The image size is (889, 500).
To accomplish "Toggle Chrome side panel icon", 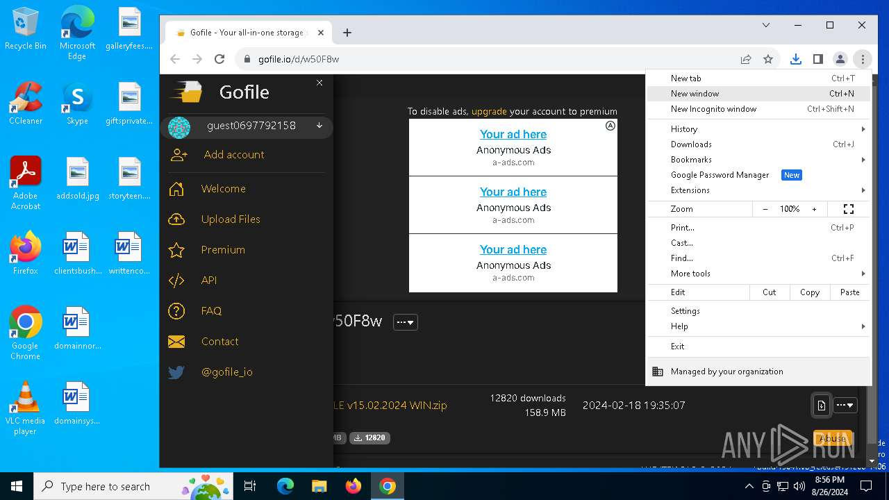I will [x=818, y=59].
